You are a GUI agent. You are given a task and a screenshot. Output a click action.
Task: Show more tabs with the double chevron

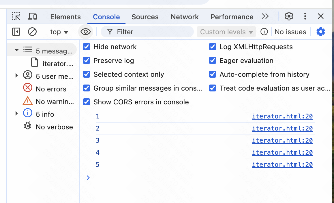[x=265, y=16]
